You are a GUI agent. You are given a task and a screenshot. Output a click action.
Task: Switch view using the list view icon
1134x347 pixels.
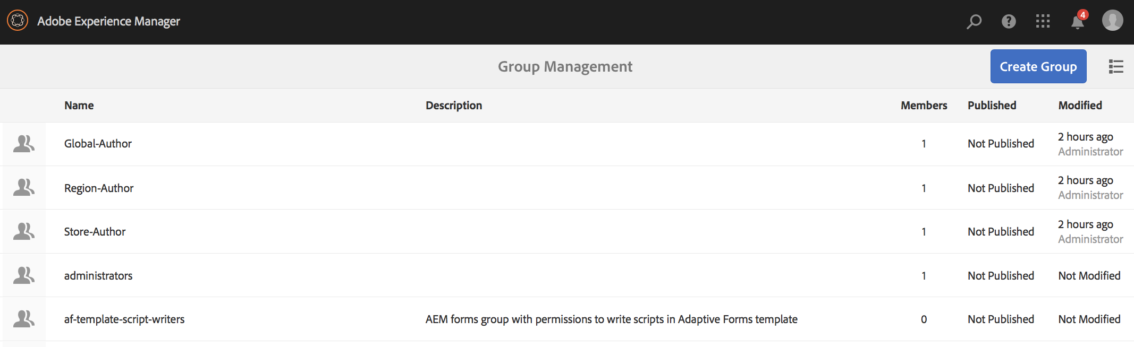pyautogui.click(x=1116, y=67)
